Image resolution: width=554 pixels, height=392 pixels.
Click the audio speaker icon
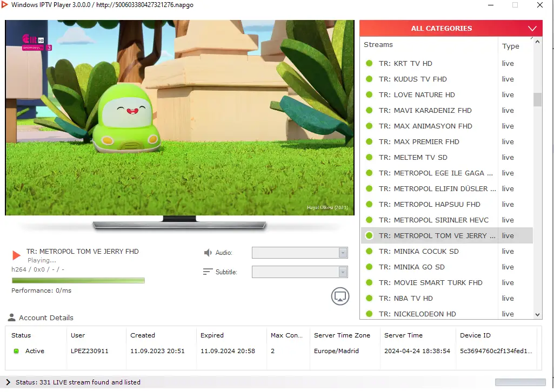pyautogui.click(x=208, y=253)
